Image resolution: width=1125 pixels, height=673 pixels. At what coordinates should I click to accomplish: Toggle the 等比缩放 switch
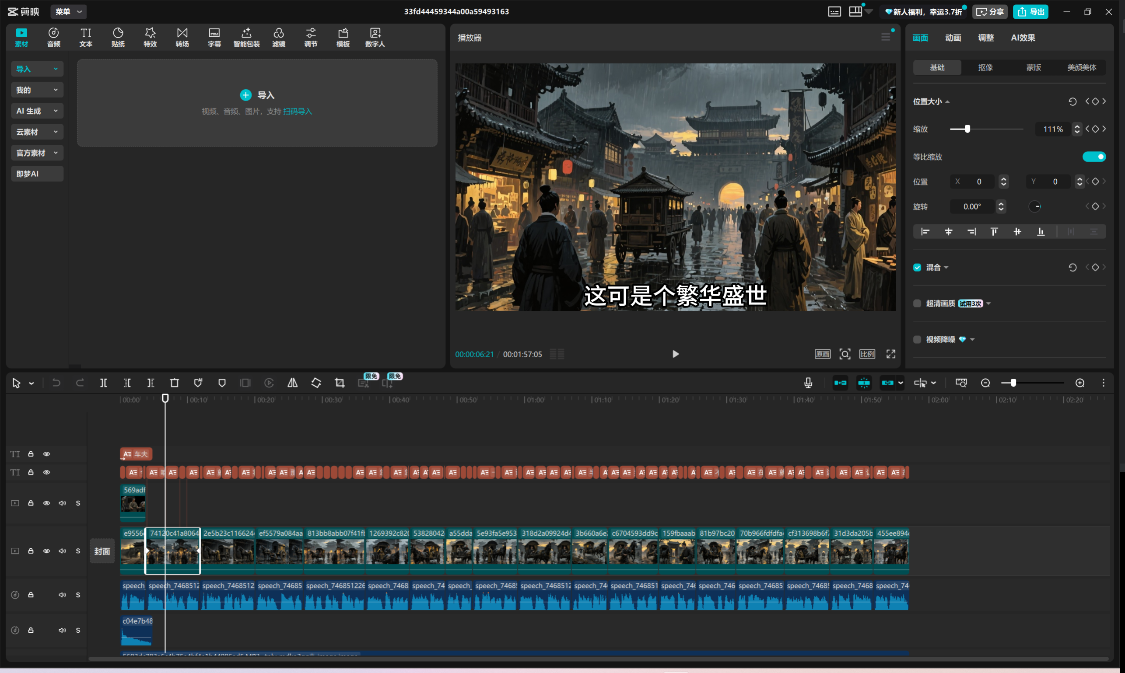pyautogui.click(x=1094, y=157)
